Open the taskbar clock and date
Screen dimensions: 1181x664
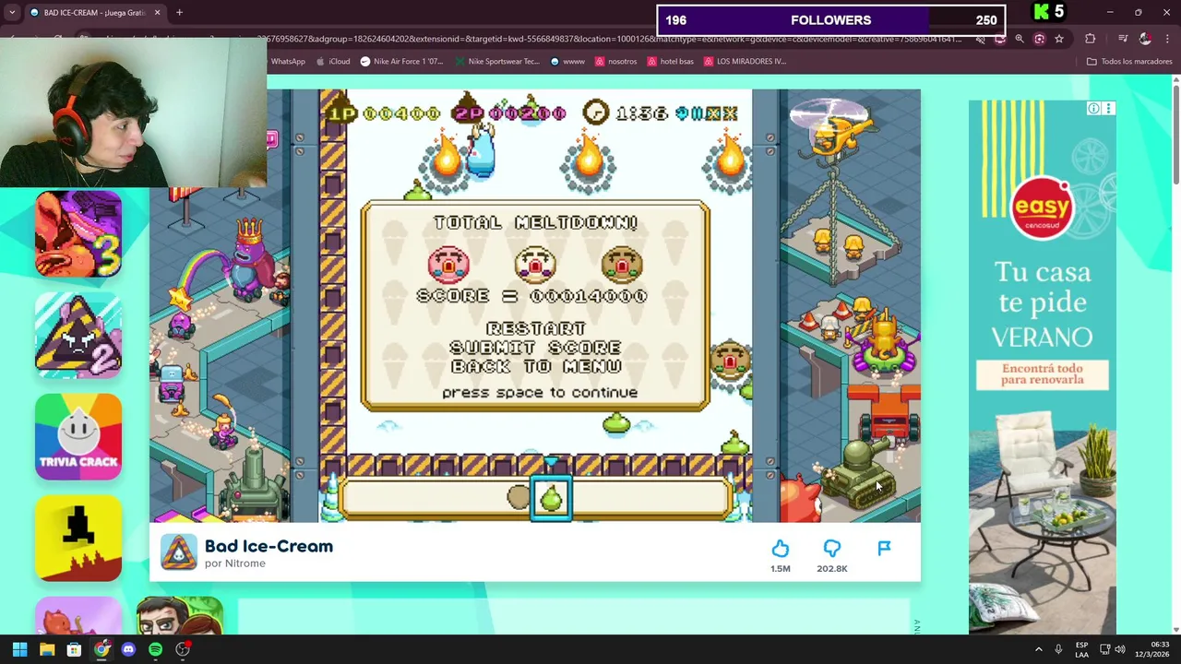pyautogui.click(x=1151, y=649)
